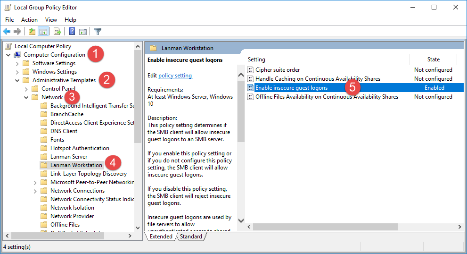
Task: Open the View menu
Action: pyautogui.click(x=51, y=20)
